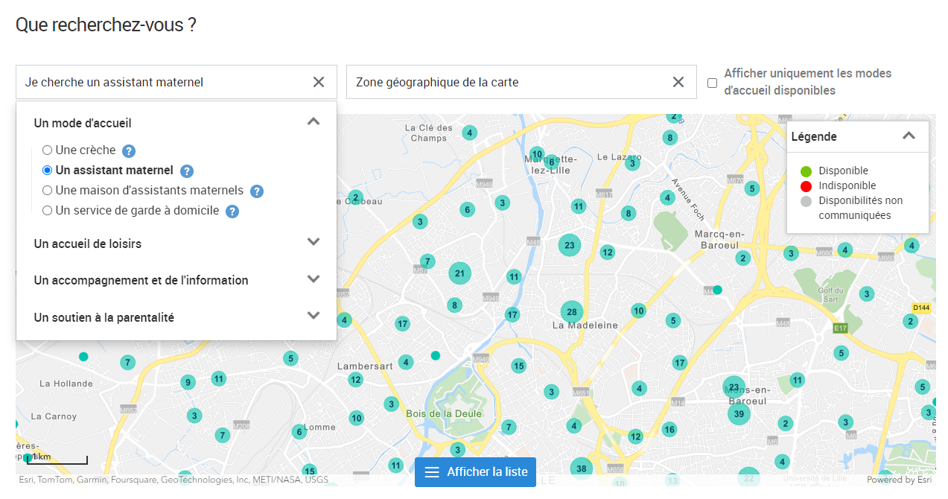Expand the 'Un accueil de loisirs' section
This screenshot has width=948, height=499.
point(314,242)
